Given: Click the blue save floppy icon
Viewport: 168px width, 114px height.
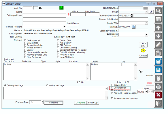Looking at the screenshot, I should click(x=158, y=70).
